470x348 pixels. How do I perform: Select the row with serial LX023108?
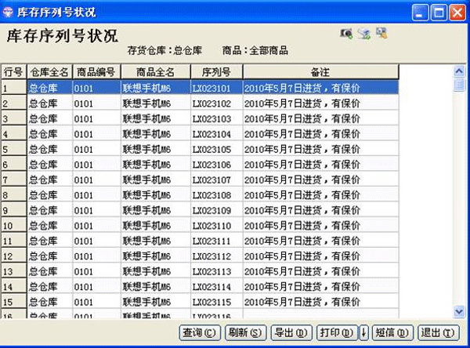coord(200,195)
